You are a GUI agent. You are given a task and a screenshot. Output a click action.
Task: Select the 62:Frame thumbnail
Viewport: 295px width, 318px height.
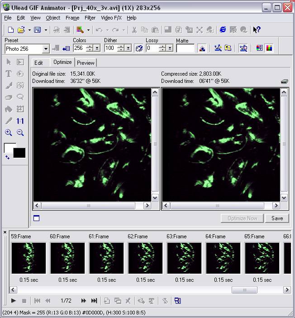(x=145, y=258)
